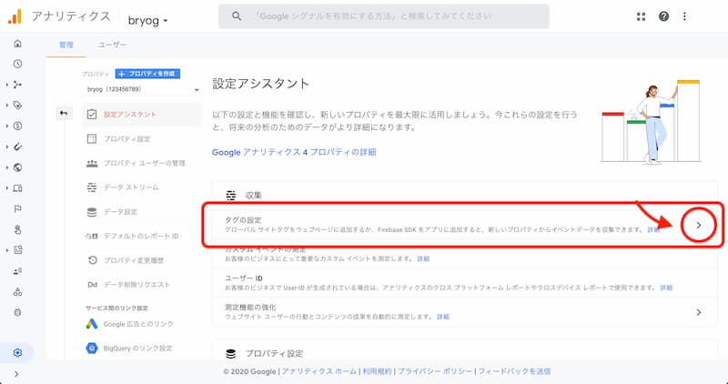Open the Conversions flag icon

click(x=17, y=209)
